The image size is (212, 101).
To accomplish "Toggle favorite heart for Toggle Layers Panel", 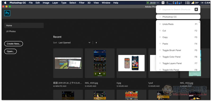I will click(160, 63).
